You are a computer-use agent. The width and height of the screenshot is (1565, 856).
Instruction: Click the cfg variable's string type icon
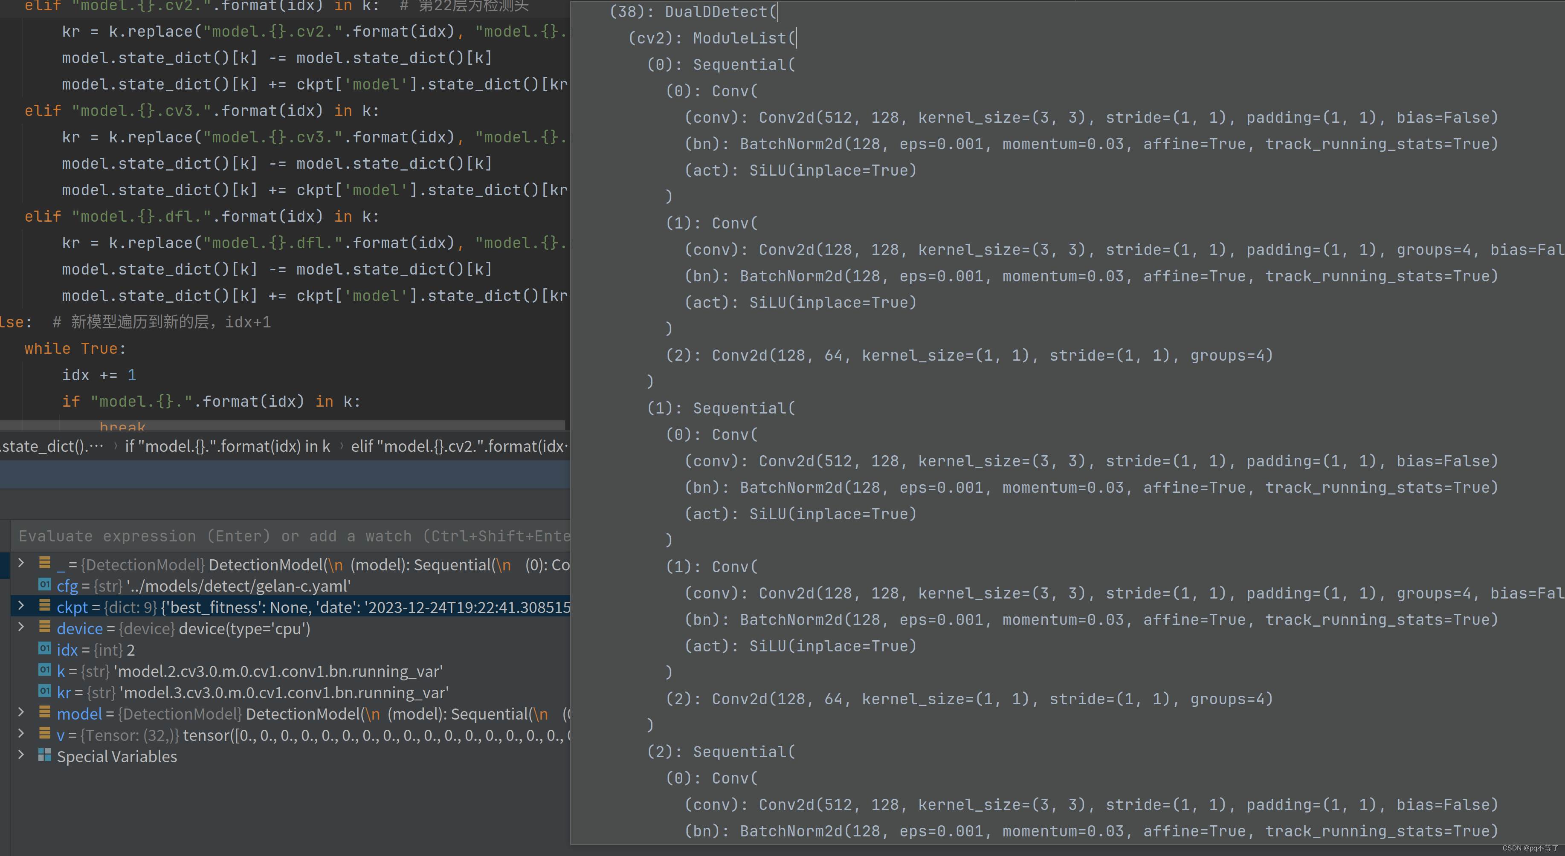[x=44, y=584]
